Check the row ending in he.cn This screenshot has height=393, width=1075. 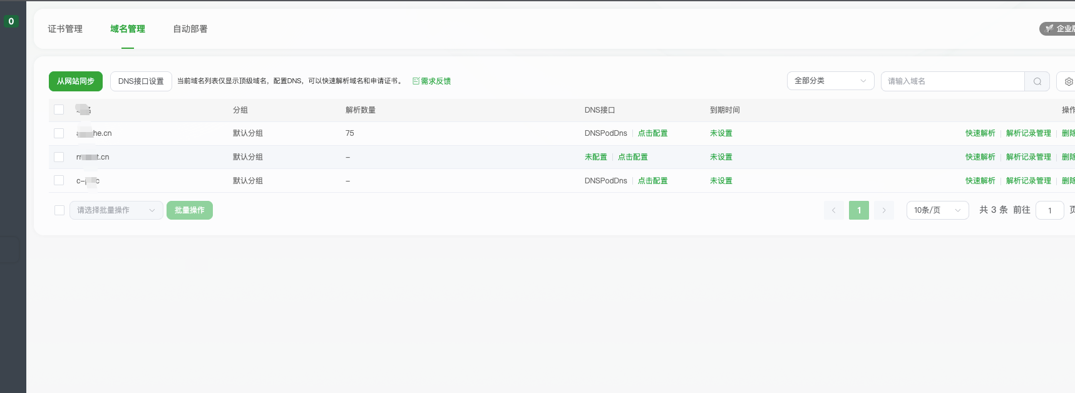[59, 133]
